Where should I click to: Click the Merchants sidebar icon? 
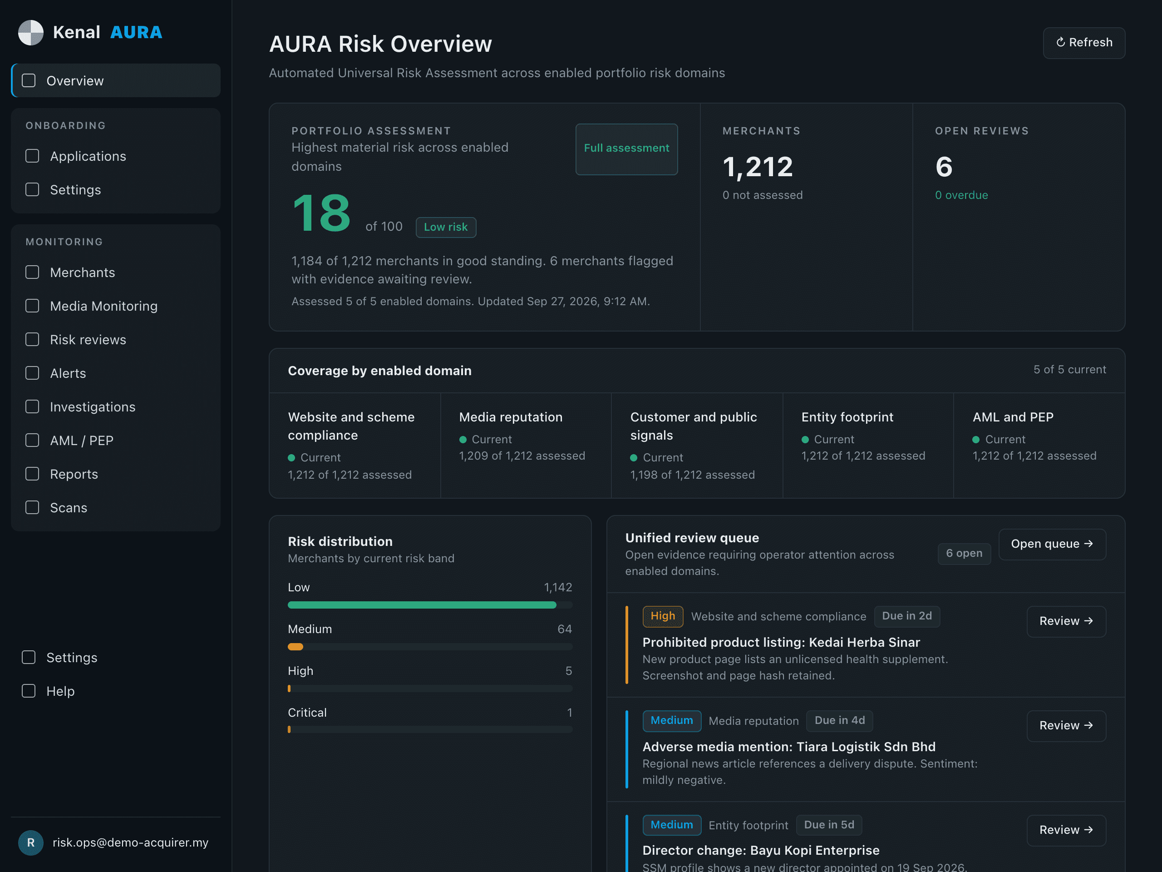[33, 272]
